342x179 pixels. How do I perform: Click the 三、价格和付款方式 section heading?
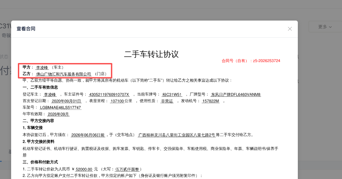click(40, 162)
